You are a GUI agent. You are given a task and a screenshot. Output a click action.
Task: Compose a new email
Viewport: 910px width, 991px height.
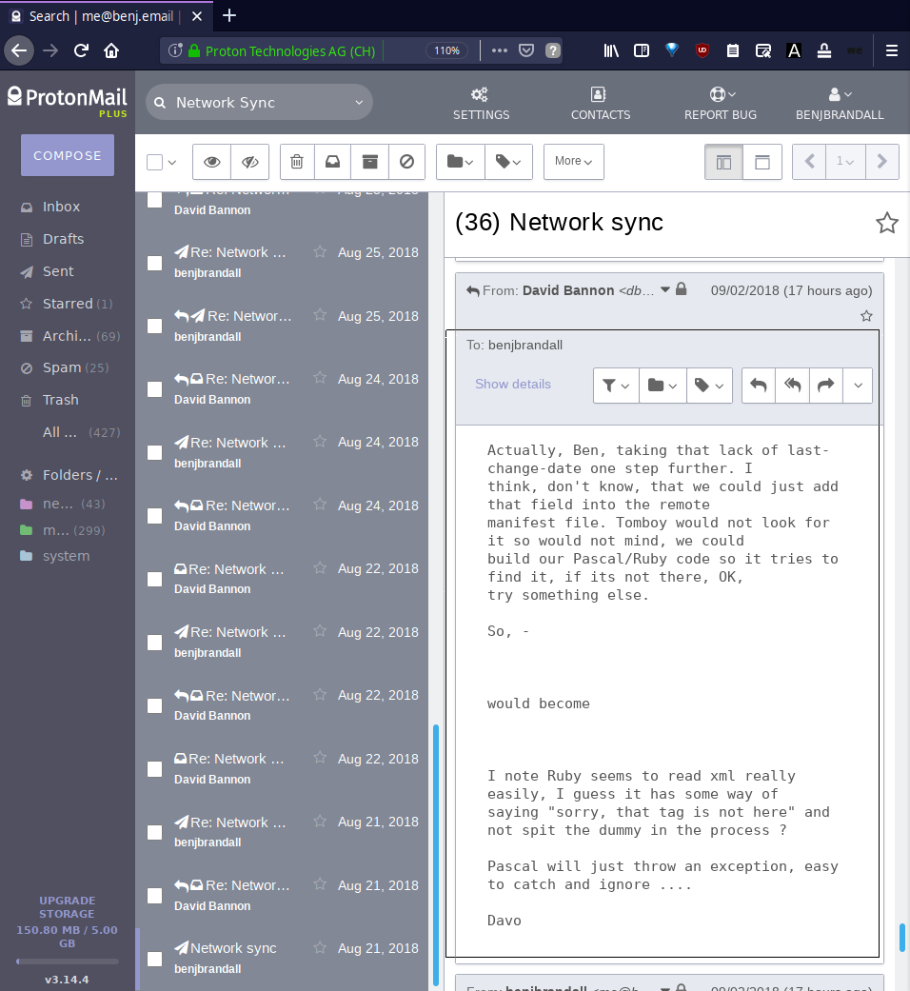coord(68,155)
